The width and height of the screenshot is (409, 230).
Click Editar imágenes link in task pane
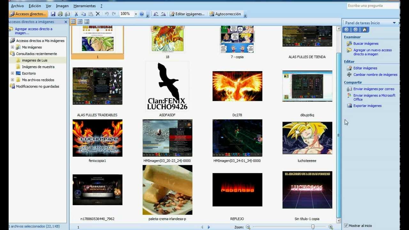[365, 68]
